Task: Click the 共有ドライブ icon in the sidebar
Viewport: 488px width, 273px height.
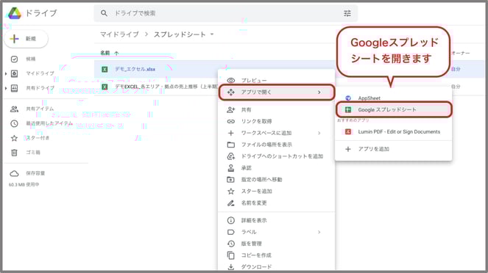Action: (x=14, y=88)
